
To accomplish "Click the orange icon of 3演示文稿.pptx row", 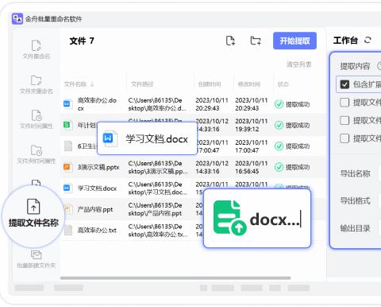I will [x=67, y=167].
